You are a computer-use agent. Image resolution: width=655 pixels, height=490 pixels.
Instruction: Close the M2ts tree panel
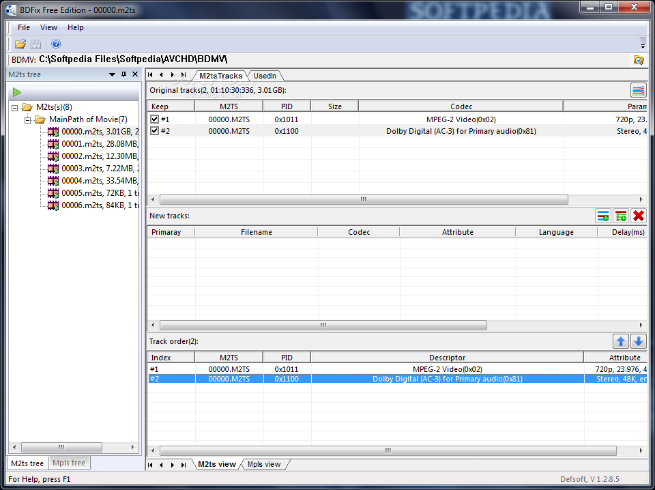(x=135, y=74)
